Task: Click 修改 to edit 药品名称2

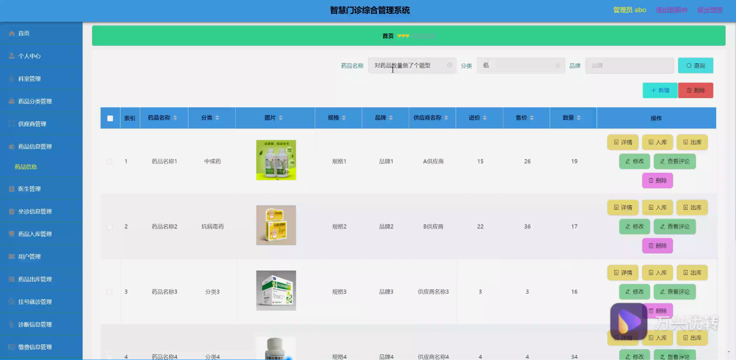Action: tap(635, 227)
